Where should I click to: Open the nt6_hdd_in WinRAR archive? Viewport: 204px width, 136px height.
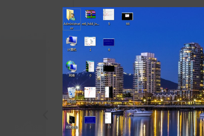pyautogui.click(x=90, y=15)
